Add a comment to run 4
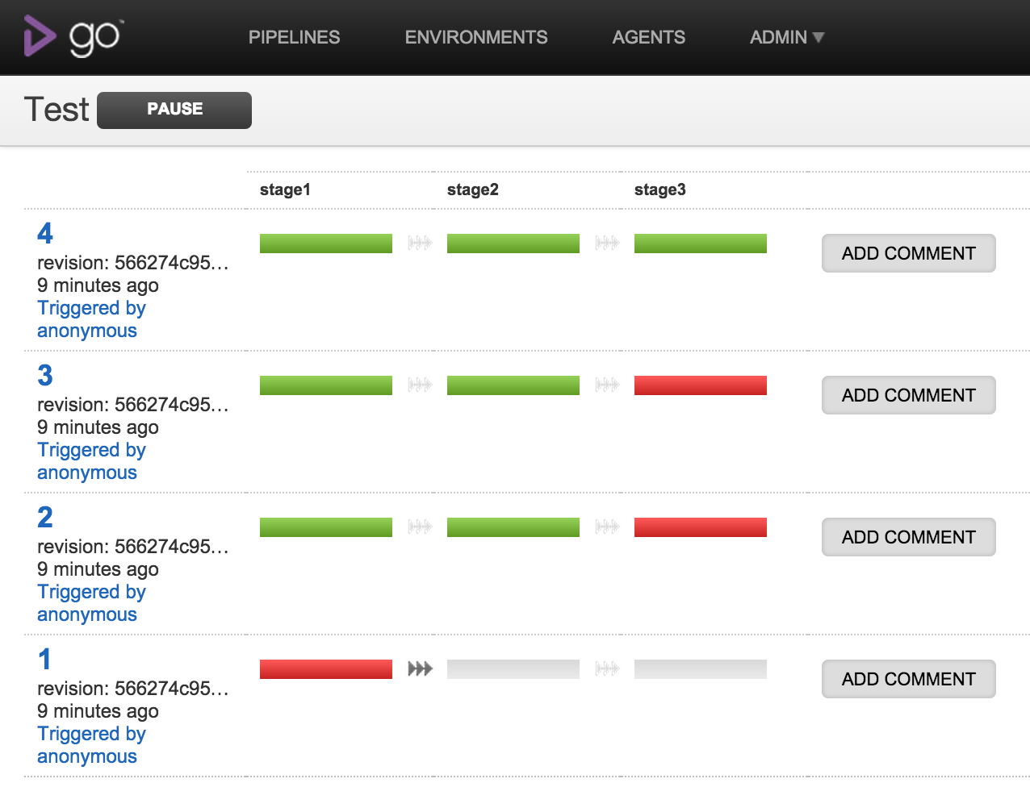Viewport: 1030px width, 787px height. pyautogui.click(x=909, y=253)
